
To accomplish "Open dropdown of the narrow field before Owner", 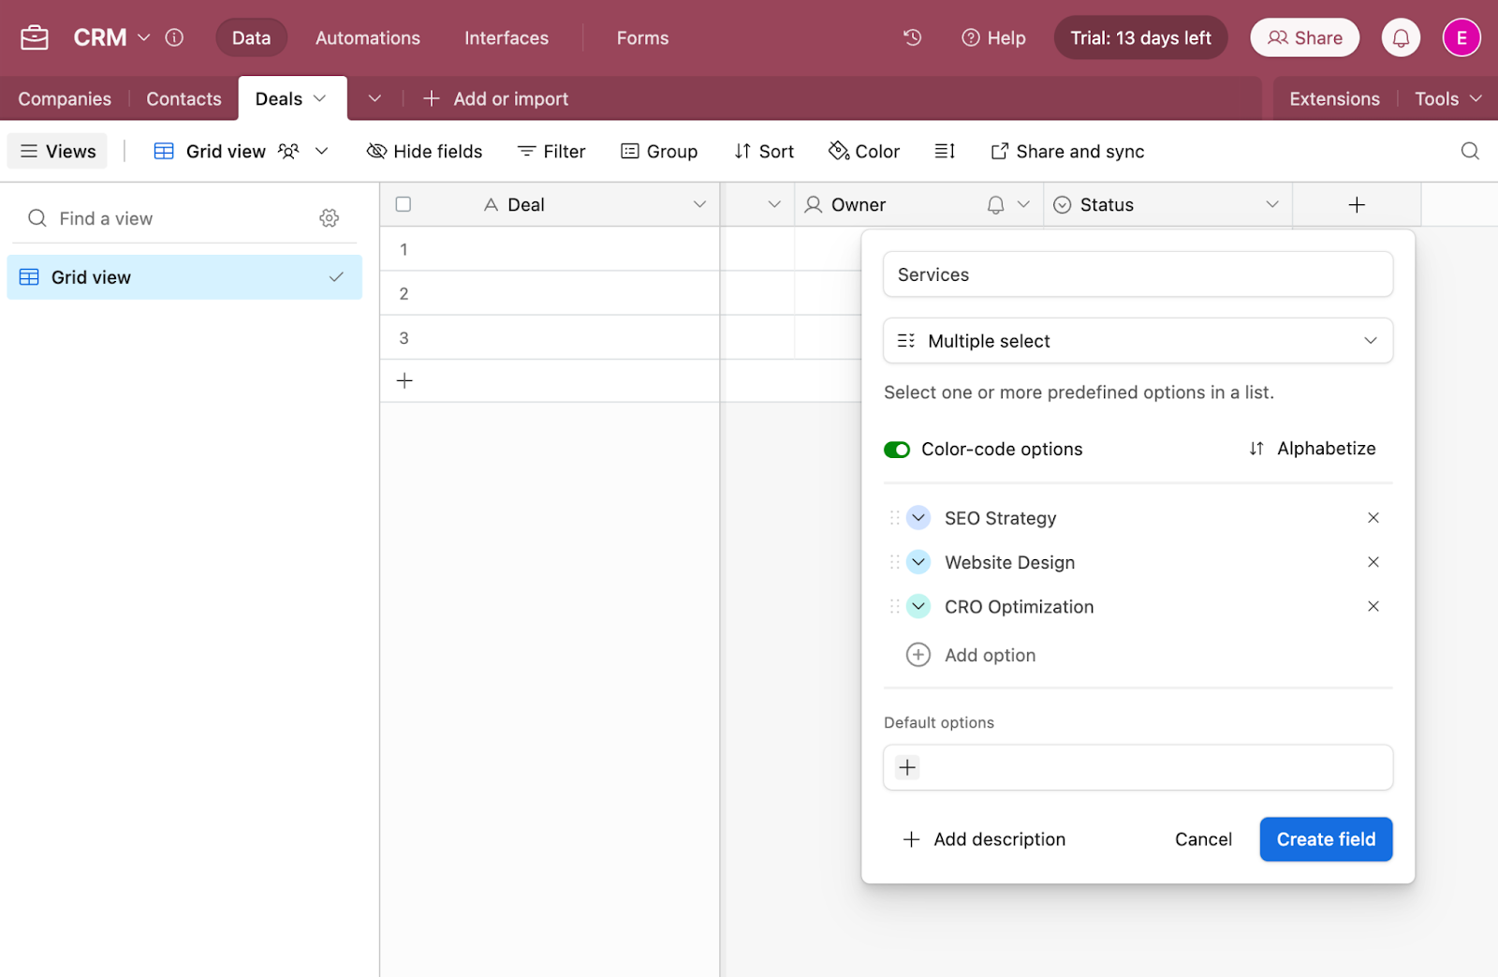I will pos(774,204).
